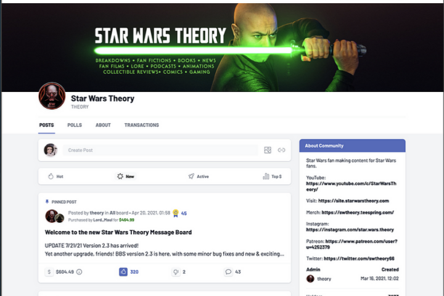
Task: Click the award badge icon showing 45
Action: coord(176,213)
